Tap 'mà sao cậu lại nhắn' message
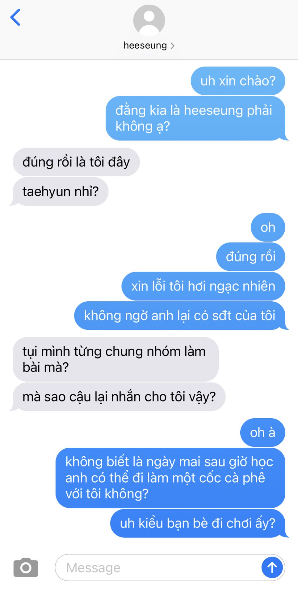 click(x=119, y=397)
